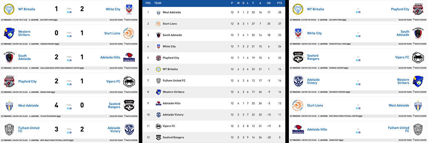Viewport: 428px width, 143px height.
Task: Open the Hawks Nest MAP link
Action: pos(342,140)
